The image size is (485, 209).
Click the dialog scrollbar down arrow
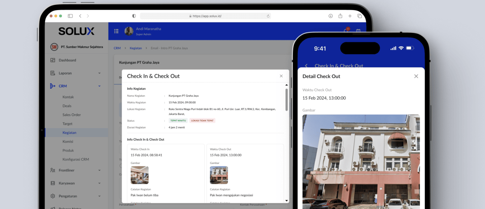286,200
